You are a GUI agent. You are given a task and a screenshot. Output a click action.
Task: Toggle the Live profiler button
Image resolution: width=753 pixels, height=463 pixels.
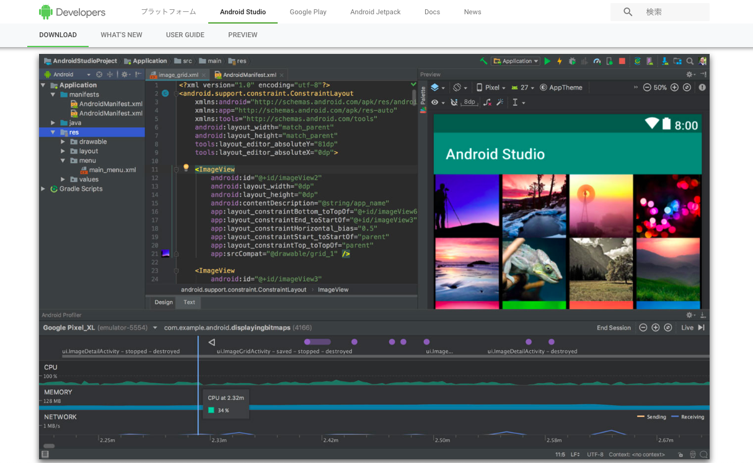(x=693, y=327)
